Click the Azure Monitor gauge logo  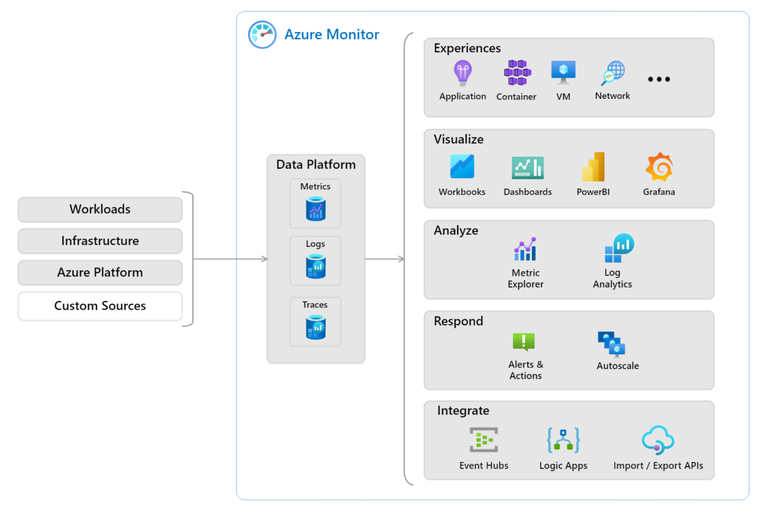click(x=261, y=34)
